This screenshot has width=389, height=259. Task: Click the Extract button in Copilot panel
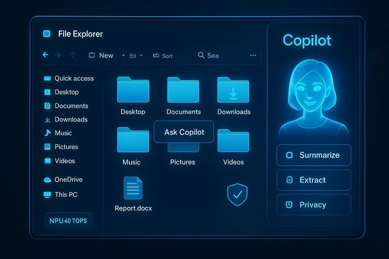[x=314, y=180]
